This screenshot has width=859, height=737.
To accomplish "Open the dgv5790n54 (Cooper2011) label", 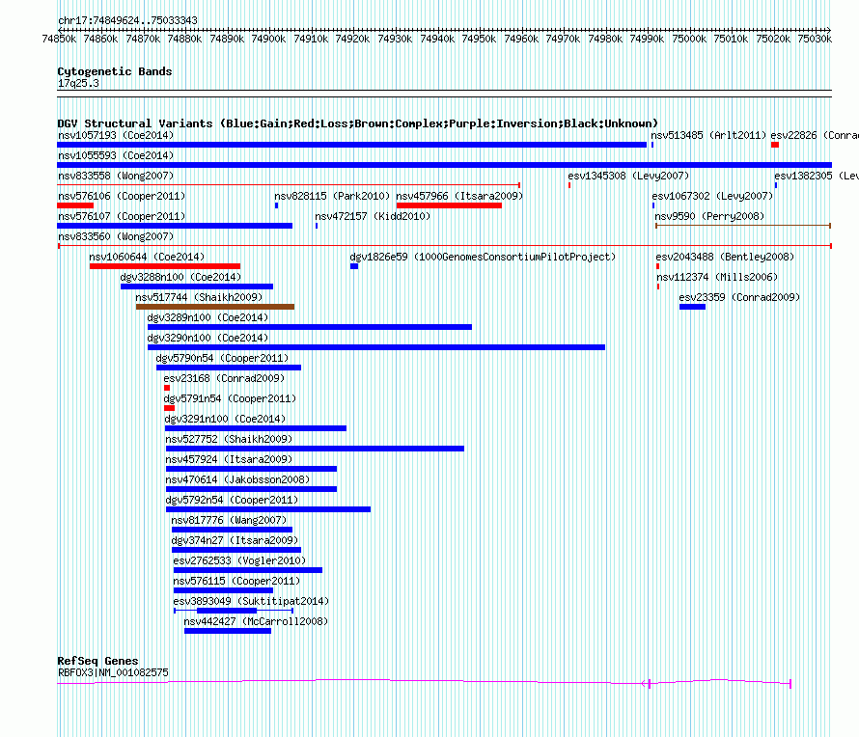I will [x=222, y=358].
